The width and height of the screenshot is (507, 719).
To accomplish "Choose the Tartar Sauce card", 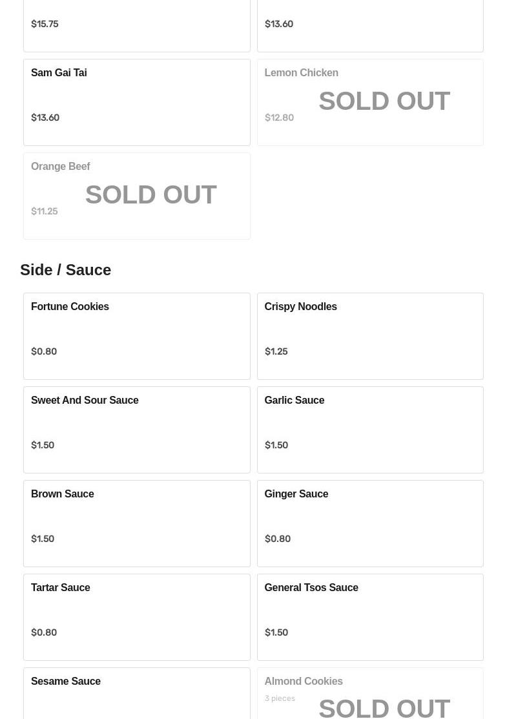I will (136, 617).
